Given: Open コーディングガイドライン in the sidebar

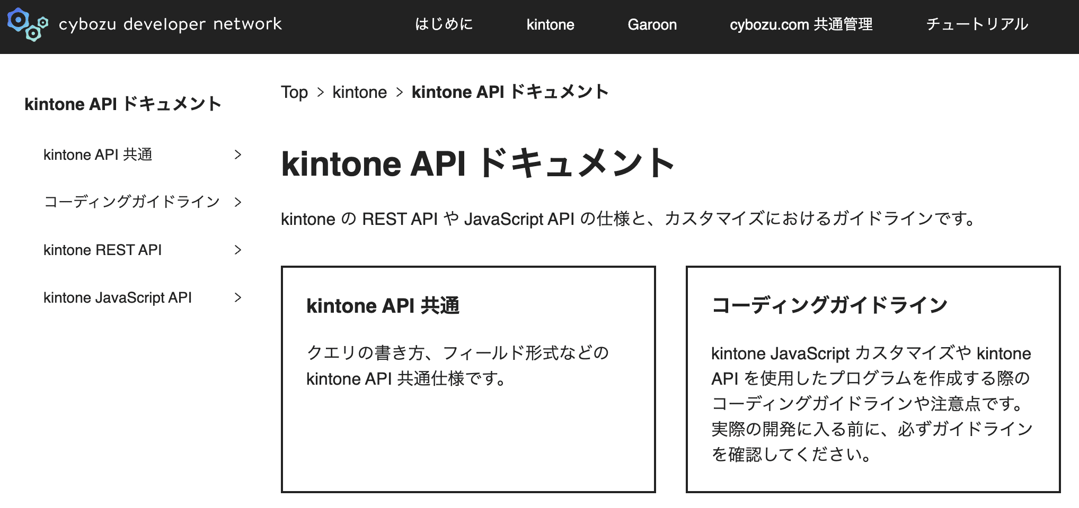Looking at the screenshot, I should (x=132, y=202).
